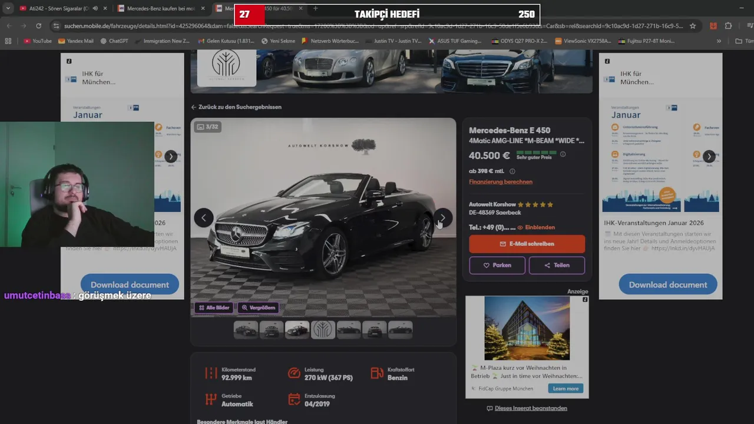
Task: Open Immigration New Z... bookmark
Action: click(163, 41)
